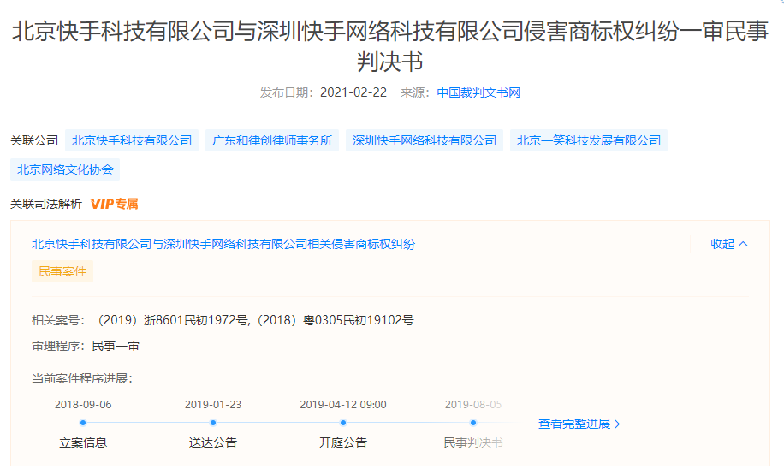The image size is (784, 469).
Task: Select the 2019-04-12 开庭公告 timeline dot
Action: point(343,423)
